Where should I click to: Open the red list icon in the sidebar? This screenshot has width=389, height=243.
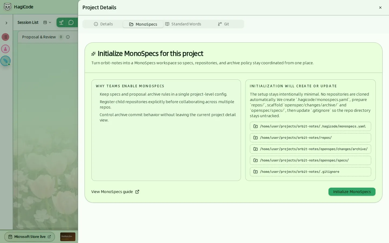point(5,37)
